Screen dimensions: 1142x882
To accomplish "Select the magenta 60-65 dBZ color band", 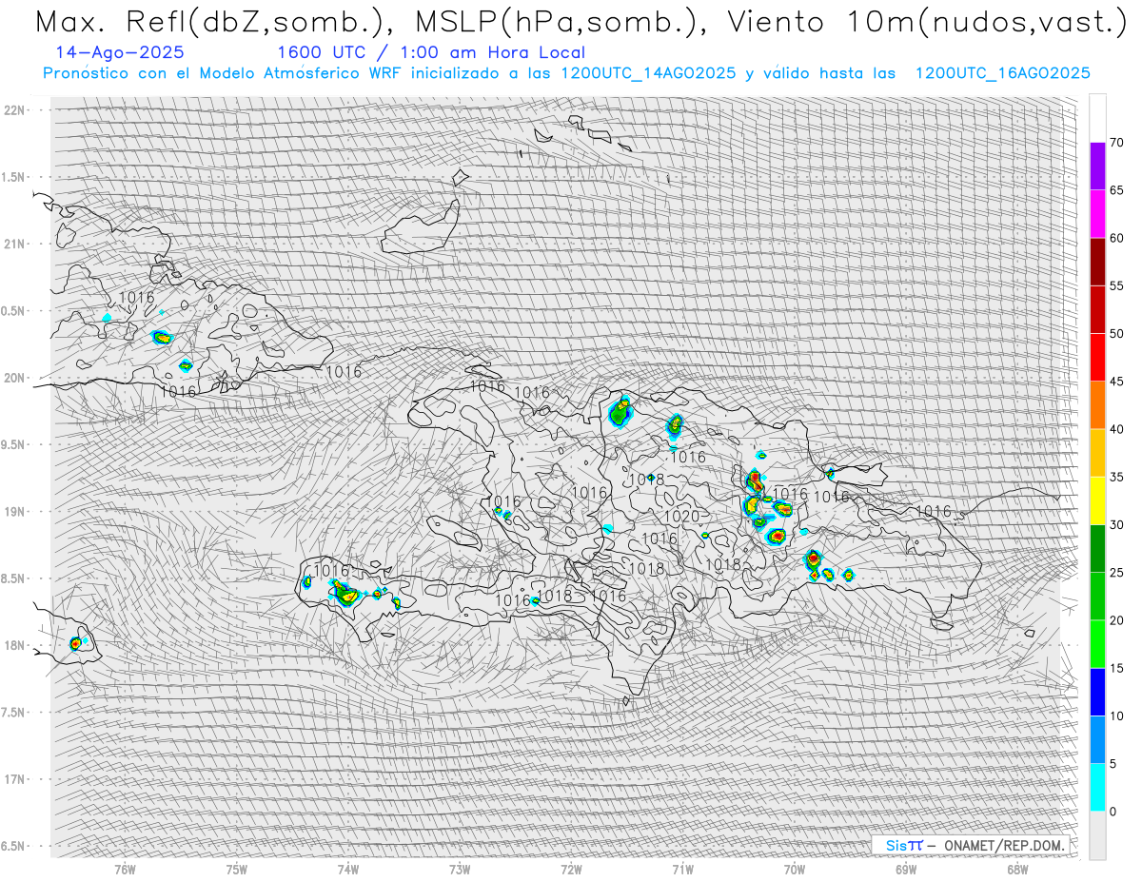I will tap(1097, 214).
